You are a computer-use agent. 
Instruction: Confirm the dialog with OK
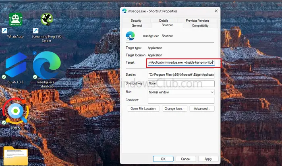[x=163, y=159]
